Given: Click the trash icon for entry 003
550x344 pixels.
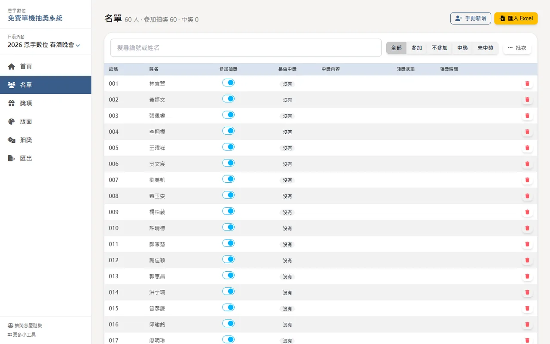Looking at the screenshot, I should point(527,116).
